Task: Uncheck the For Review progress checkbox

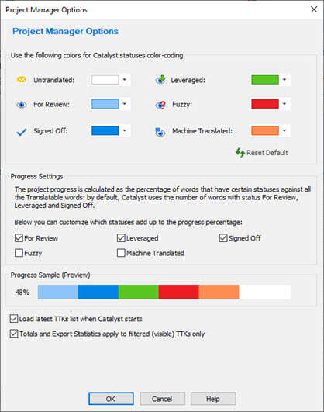Action: point(19,238)
